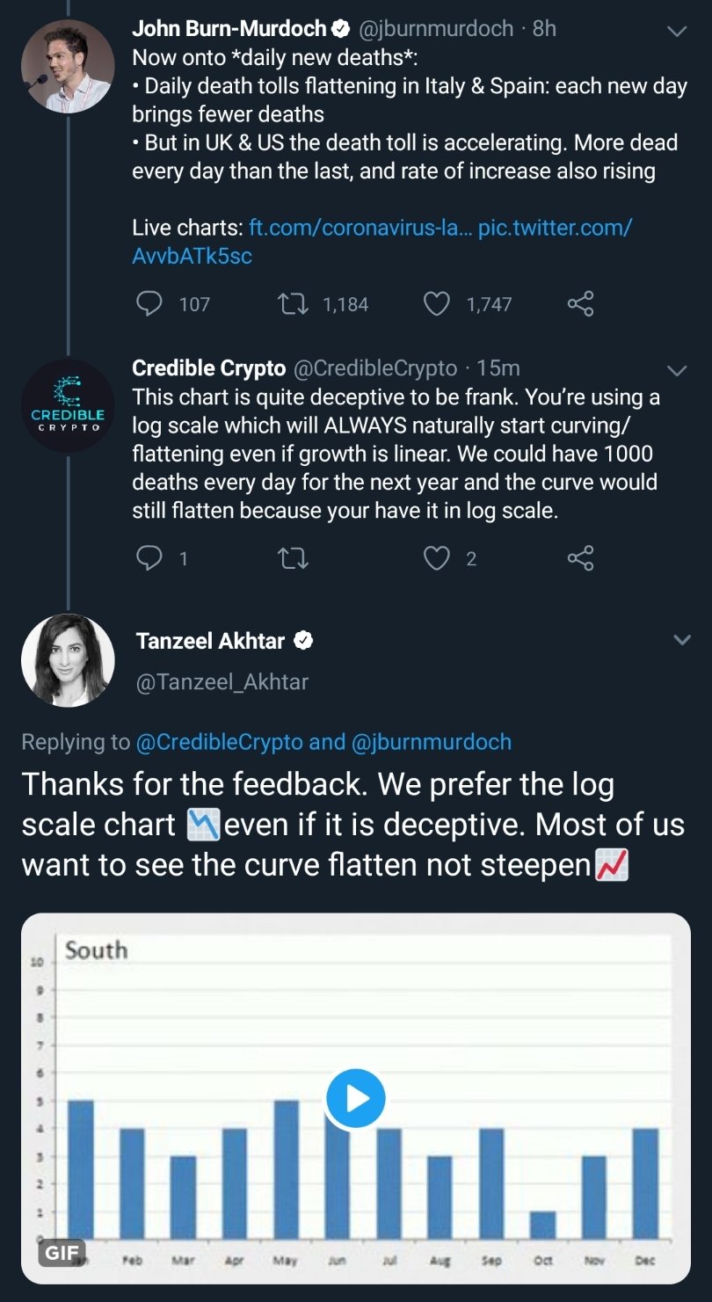Image resolution: width=712 pixels, height=1302 pixels.
Task: View John Burn-Murdoch's profile picture
Action: (68, 66)
